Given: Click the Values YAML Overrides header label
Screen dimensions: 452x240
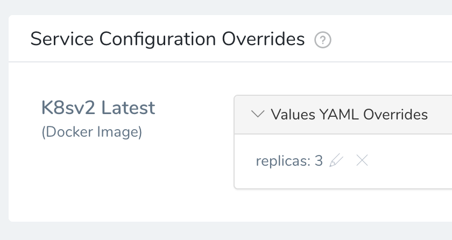Looking at the screenshot, I should [349, 115].
